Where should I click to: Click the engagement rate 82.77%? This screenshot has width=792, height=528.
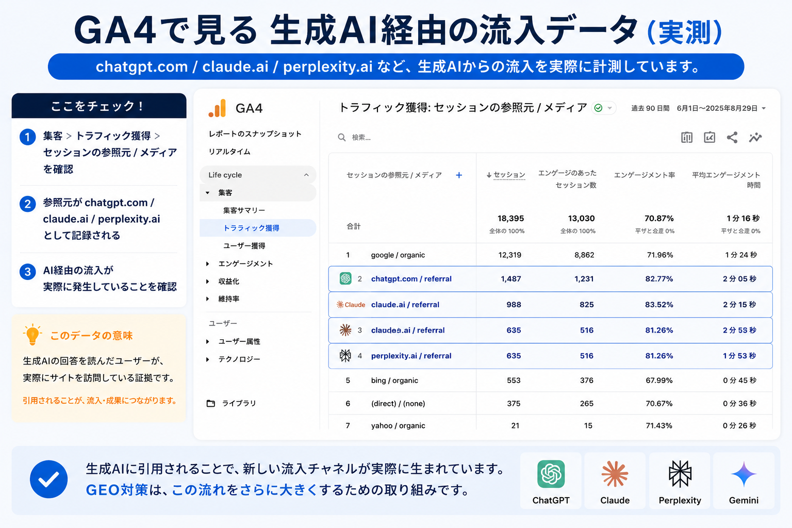pos(659,279)
